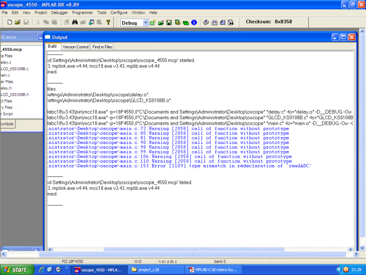Screen dimensions: 366x275
Task: Select the GLCD_KS0108B.c file in project tree
Action: (15, 69)
